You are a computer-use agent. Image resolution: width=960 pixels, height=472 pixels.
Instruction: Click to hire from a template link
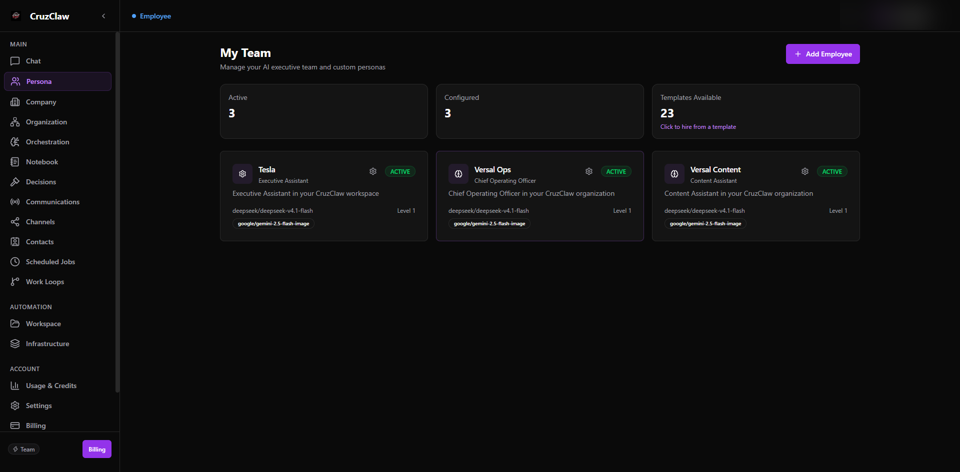click(698, 127)
